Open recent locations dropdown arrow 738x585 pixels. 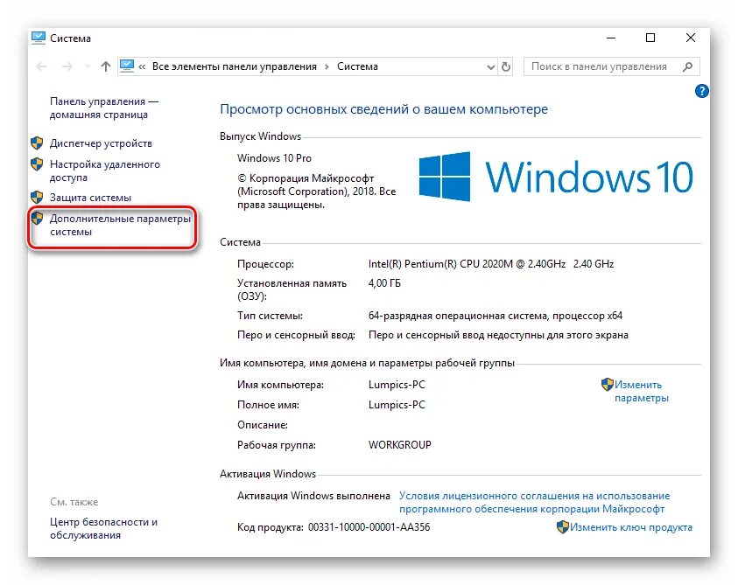point(88,66)
